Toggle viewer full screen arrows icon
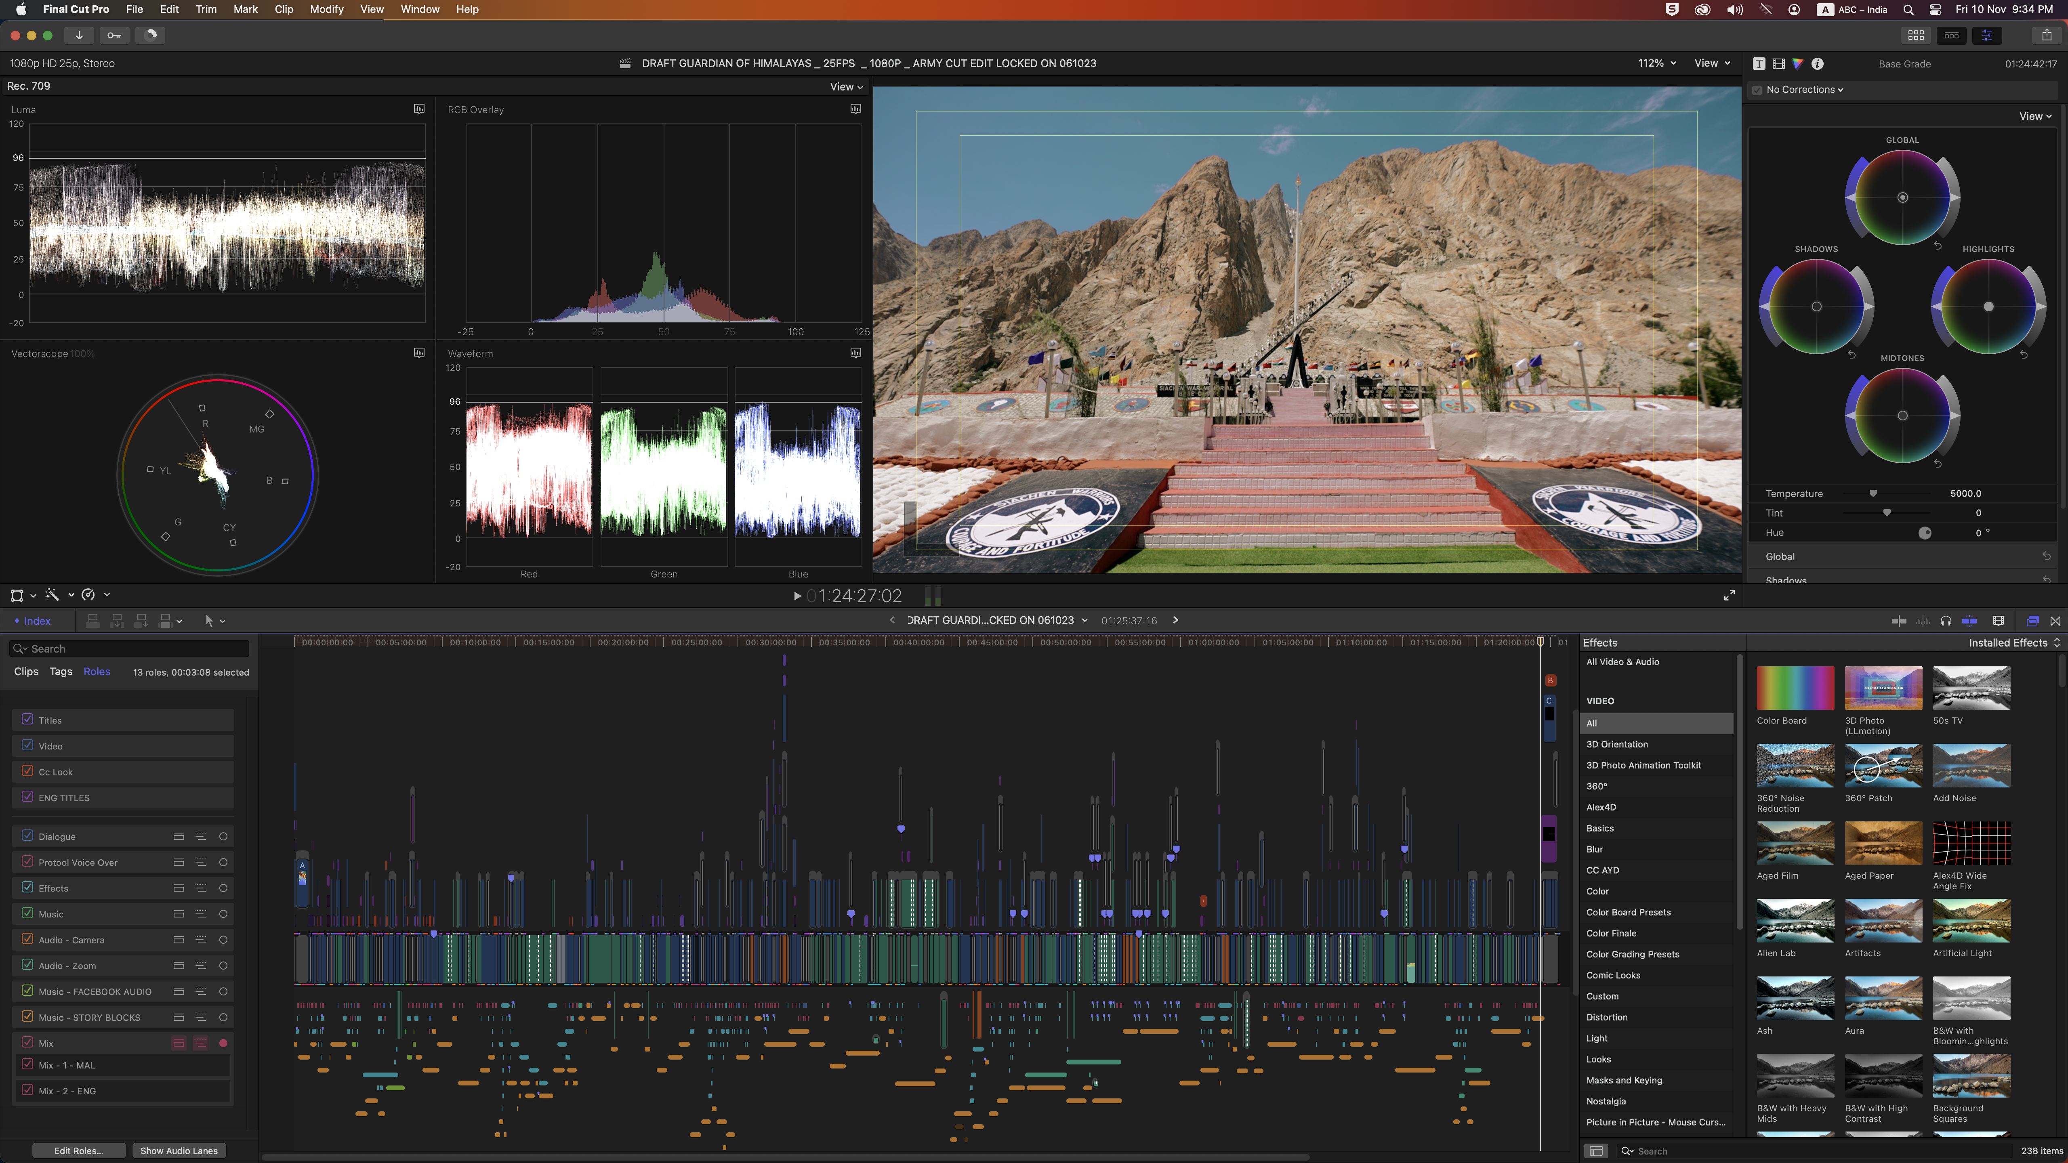This screenshot has width=2068, height=1163. pos(1729,595)
